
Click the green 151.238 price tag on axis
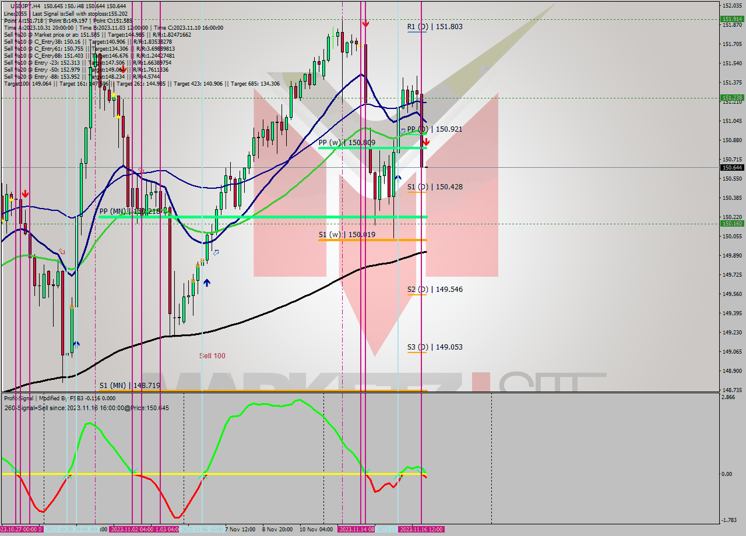pyautogui.click(x=732, y=98)
